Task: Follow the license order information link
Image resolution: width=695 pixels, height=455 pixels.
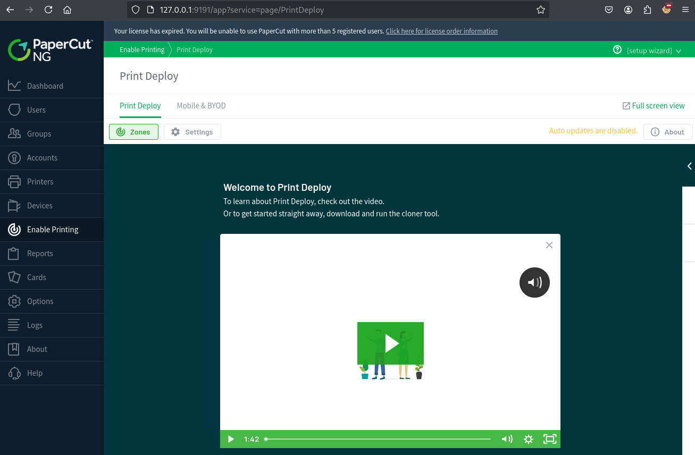Action: [442, 31]
